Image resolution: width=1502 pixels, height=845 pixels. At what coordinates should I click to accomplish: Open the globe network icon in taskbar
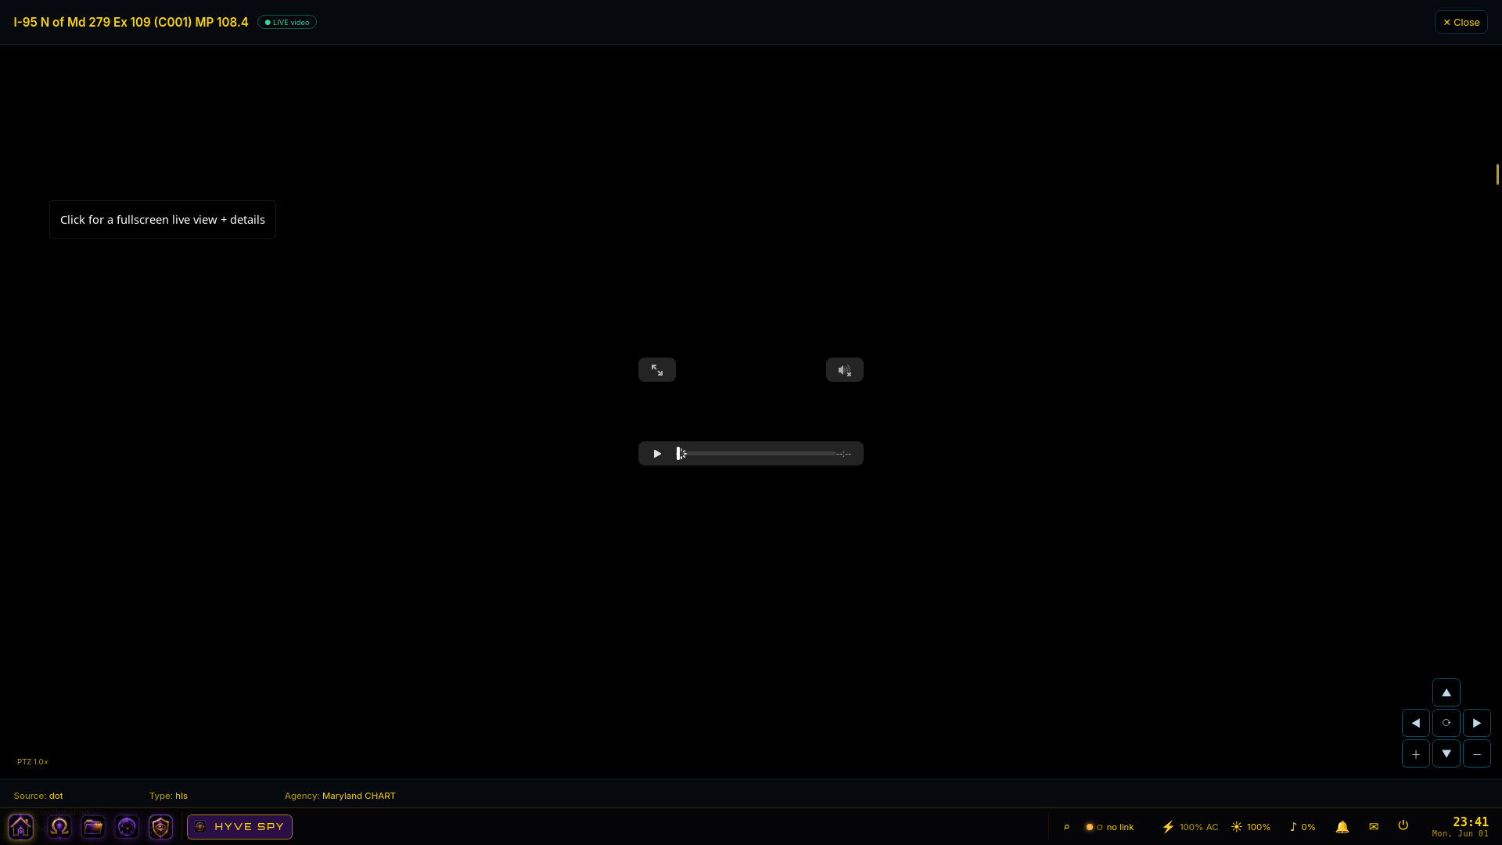point(127,827)
